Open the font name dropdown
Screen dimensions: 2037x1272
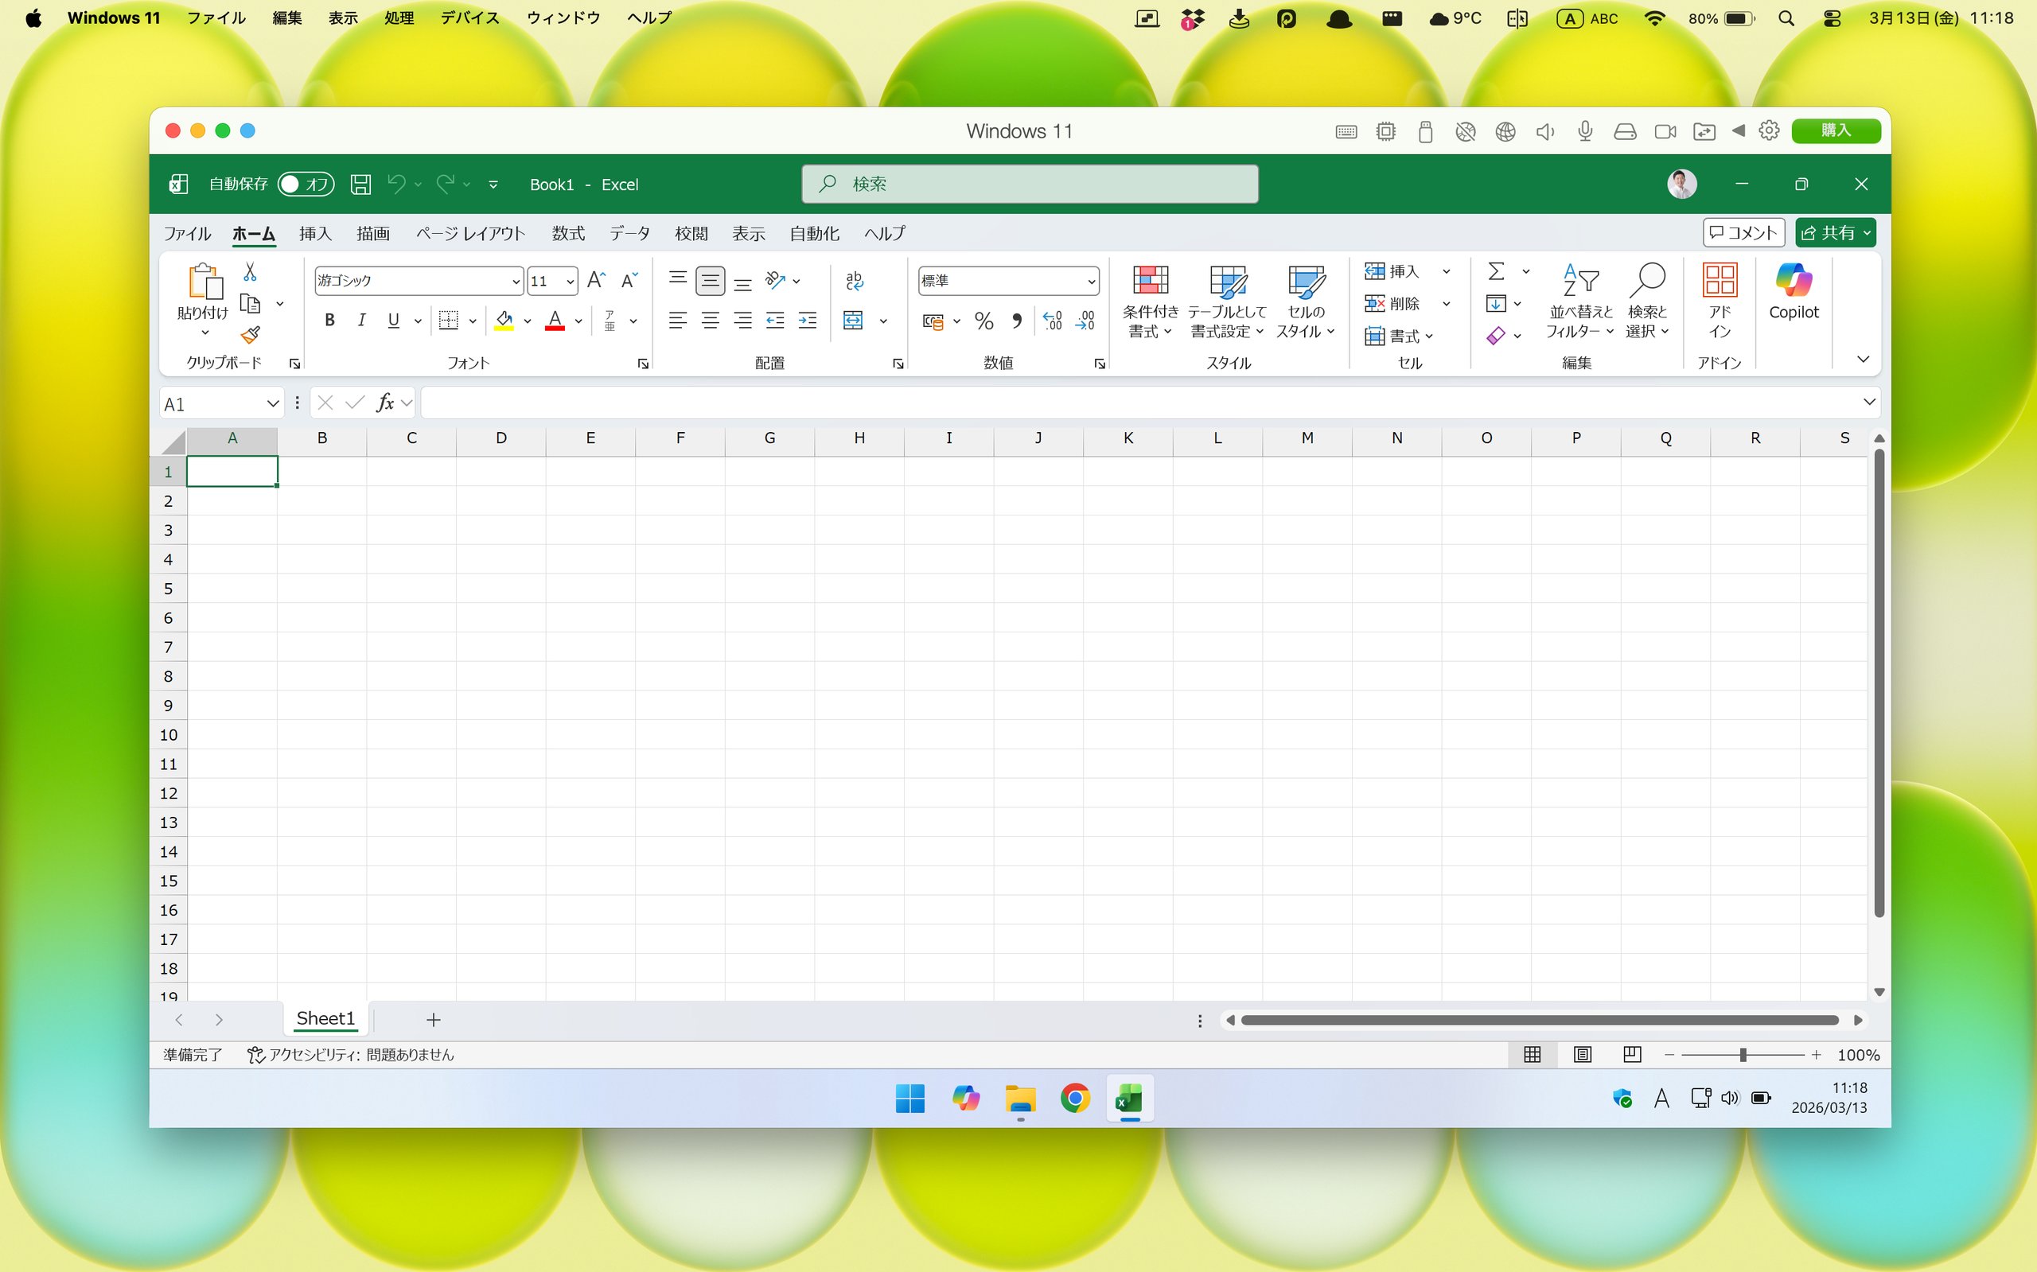click(x=516, y=281)
